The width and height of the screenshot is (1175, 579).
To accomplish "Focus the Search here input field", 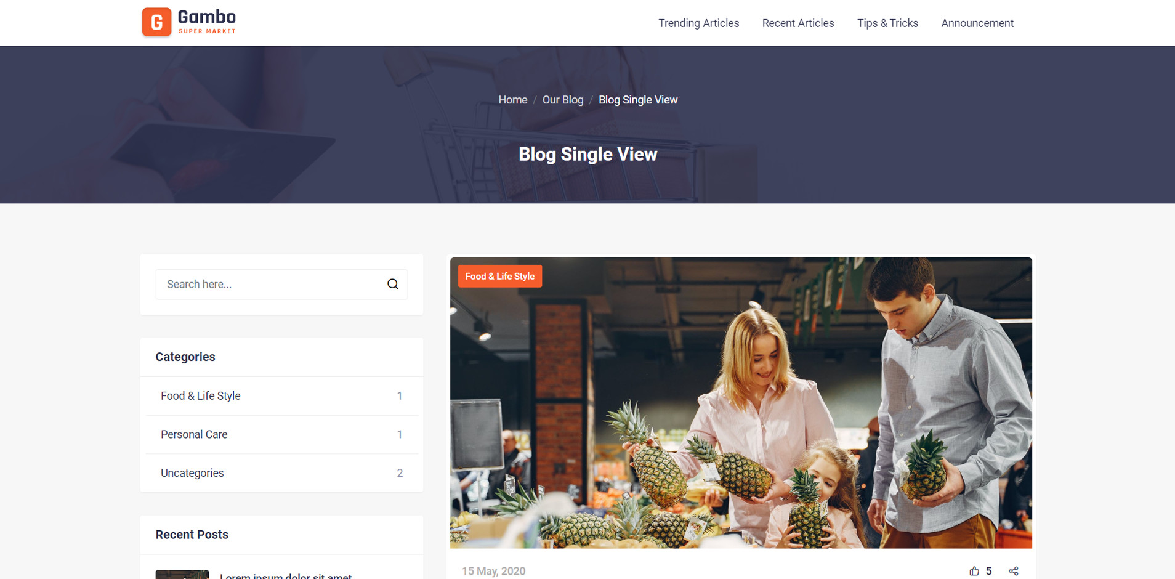I will point(271,284).
